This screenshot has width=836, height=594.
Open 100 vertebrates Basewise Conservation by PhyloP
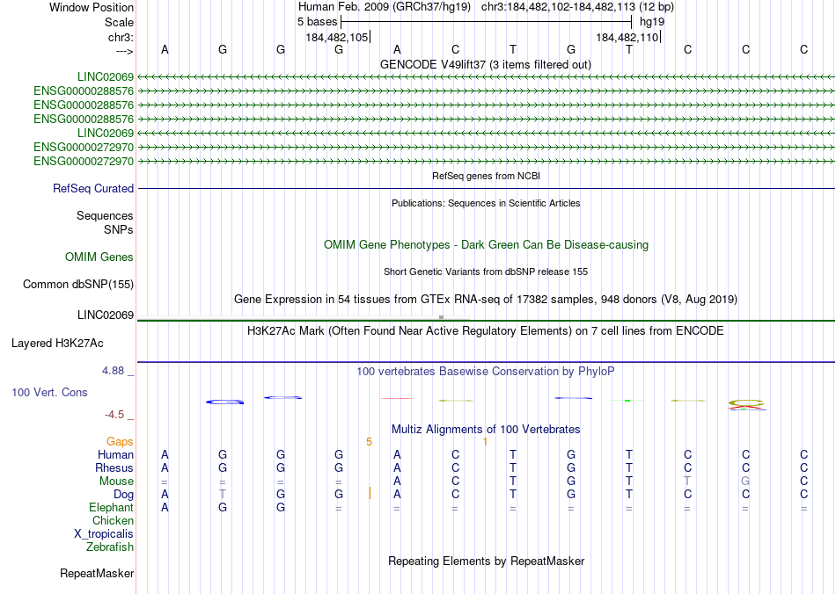[x=486, y=372]
